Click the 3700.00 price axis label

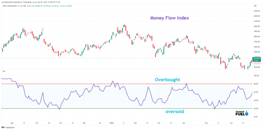pos(257,42)
